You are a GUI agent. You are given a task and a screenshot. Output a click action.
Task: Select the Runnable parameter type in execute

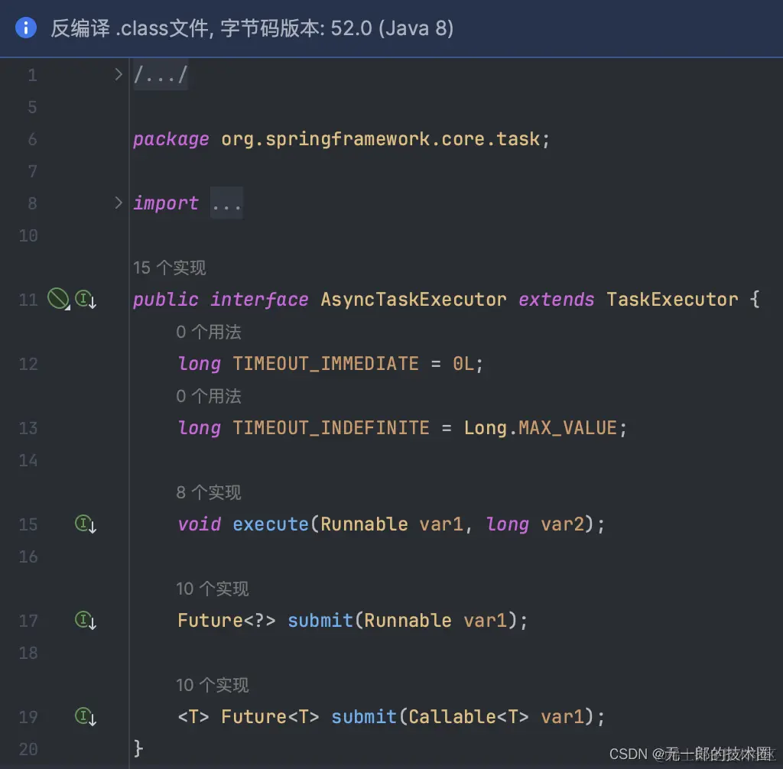pyautogui.click(x=364, y=524)
